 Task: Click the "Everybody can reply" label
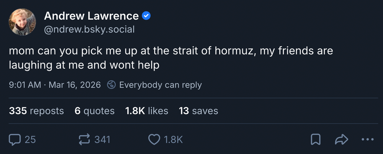[x=160, y=85]
